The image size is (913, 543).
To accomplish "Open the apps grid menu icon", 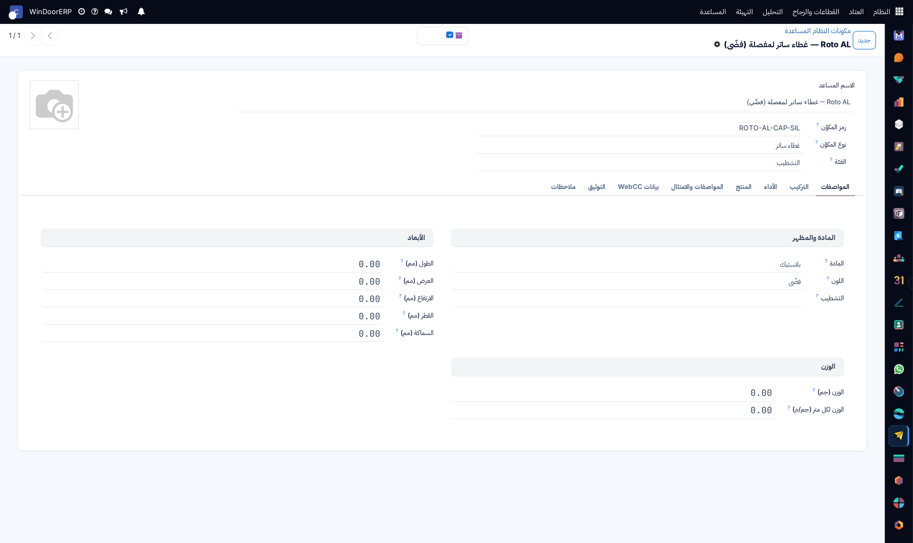I will tap(899, 12).
